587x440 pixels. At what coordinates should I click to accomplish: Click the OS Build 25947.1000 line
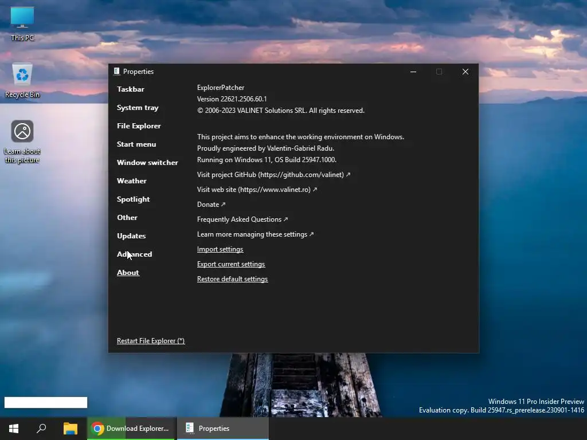(267, 160)
